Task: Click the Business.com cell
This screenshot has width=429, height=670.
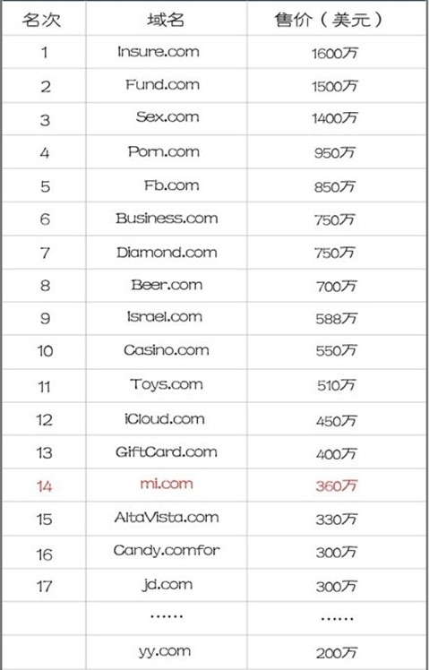Action: [167, 218]
